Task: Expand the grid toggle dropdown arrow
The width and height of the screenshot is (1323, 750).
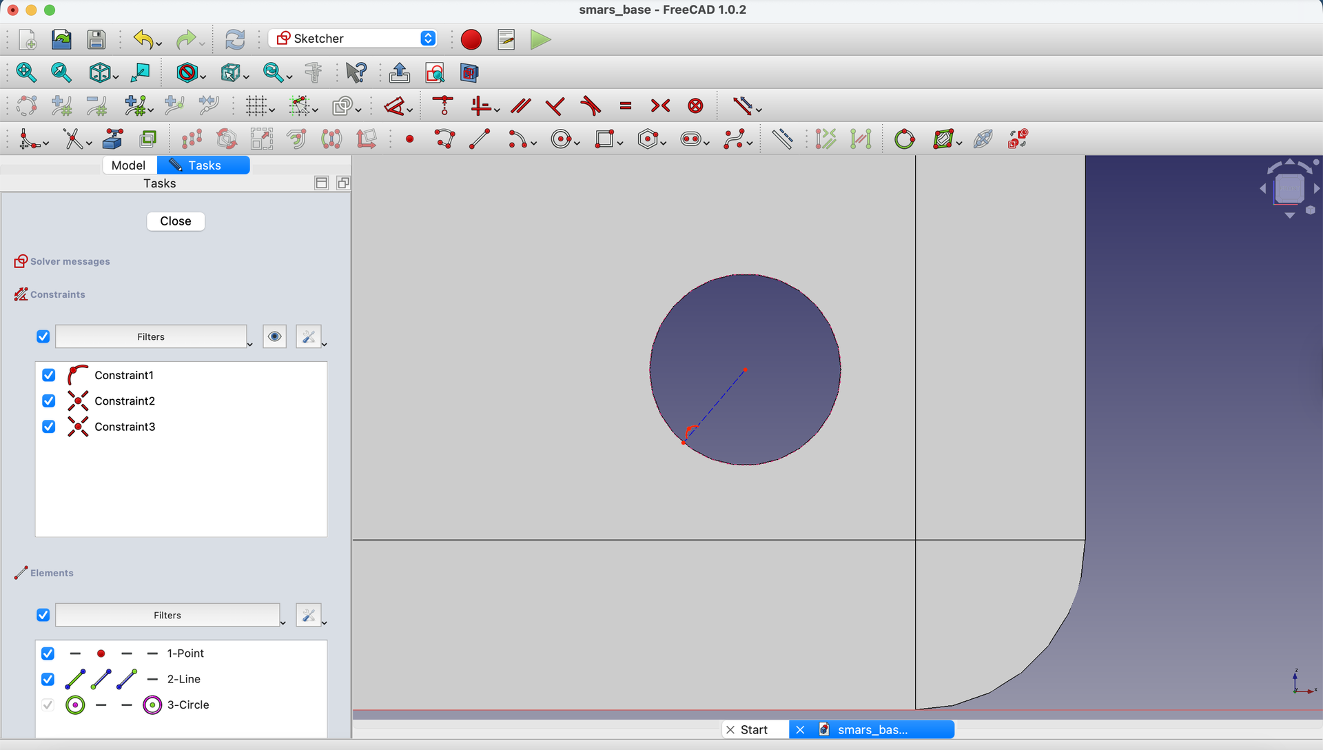Action: click(x=273, y=110)
